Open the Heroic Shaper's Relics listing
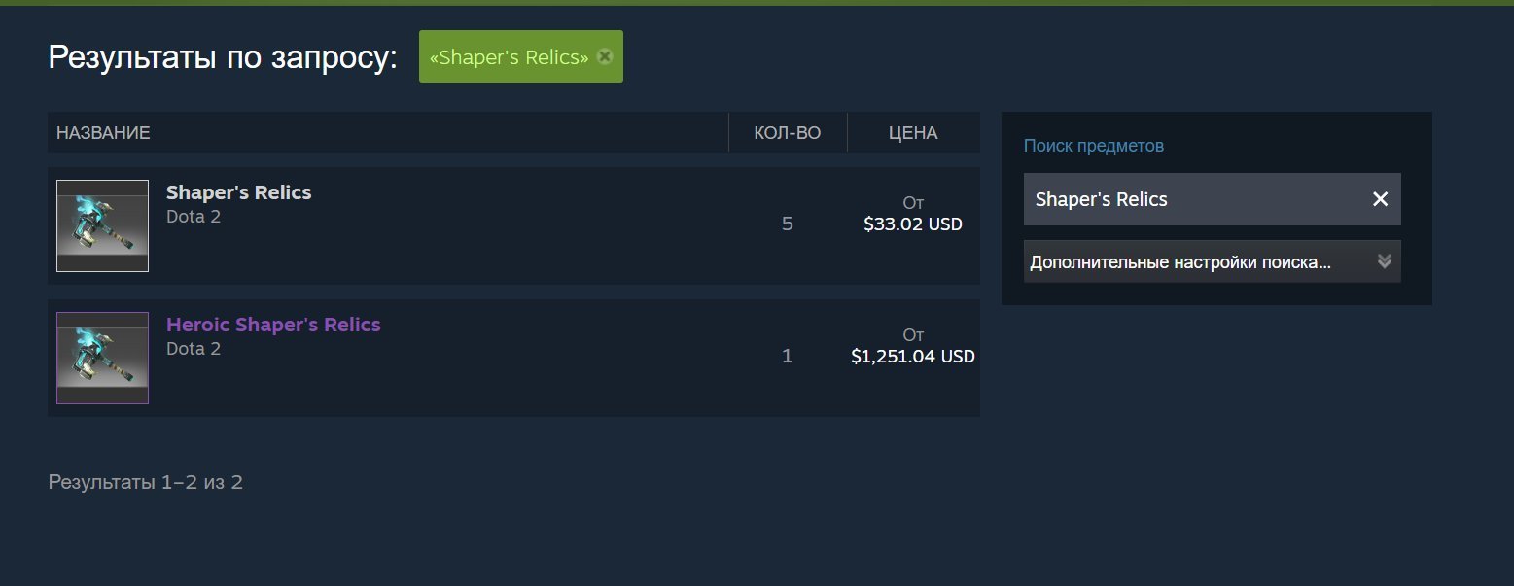 pyautogui.click(x=273, y=325)
